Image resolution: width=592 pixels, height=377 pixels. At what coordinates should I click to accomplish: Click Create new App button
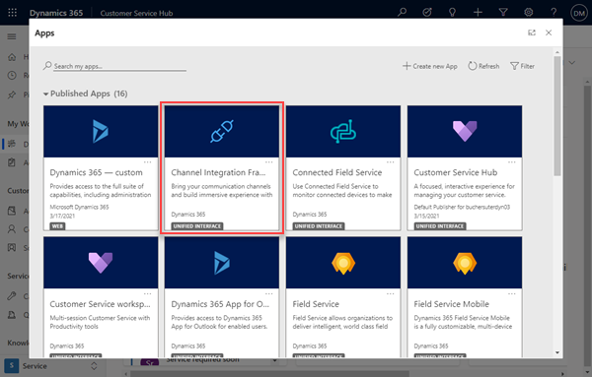click(429, 66)
